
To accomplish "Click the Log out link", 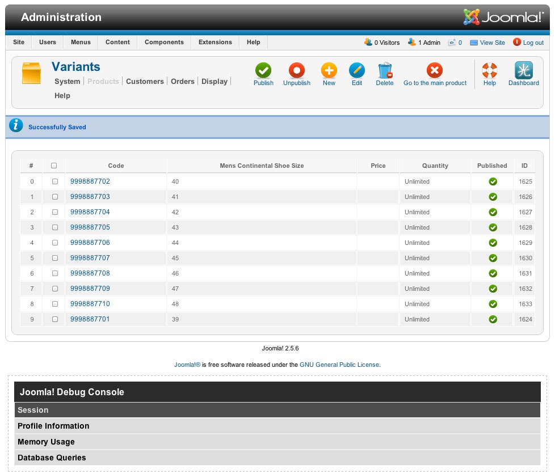I will click(x=533, y=43).
